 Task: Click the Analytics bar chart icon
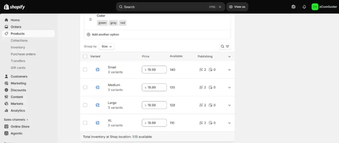7,110
